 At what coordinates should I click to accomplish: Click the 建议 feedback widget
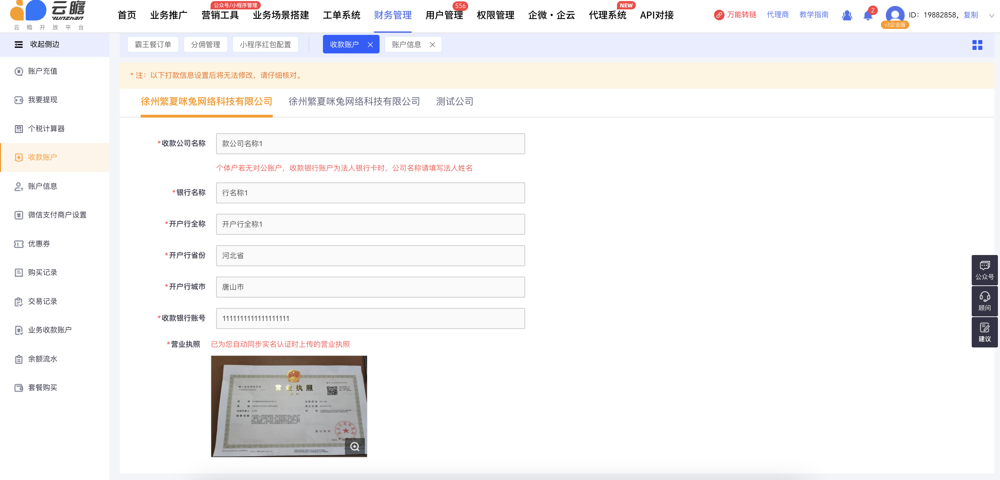pos(984,332)
